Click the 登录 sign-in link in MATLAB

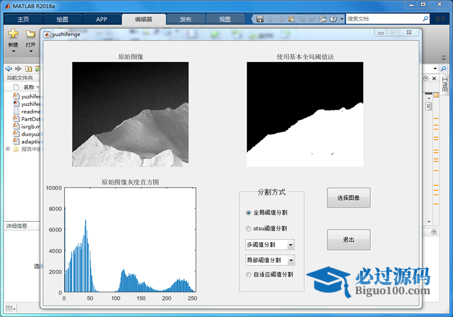pyautogui.click(x=440, y=19)
